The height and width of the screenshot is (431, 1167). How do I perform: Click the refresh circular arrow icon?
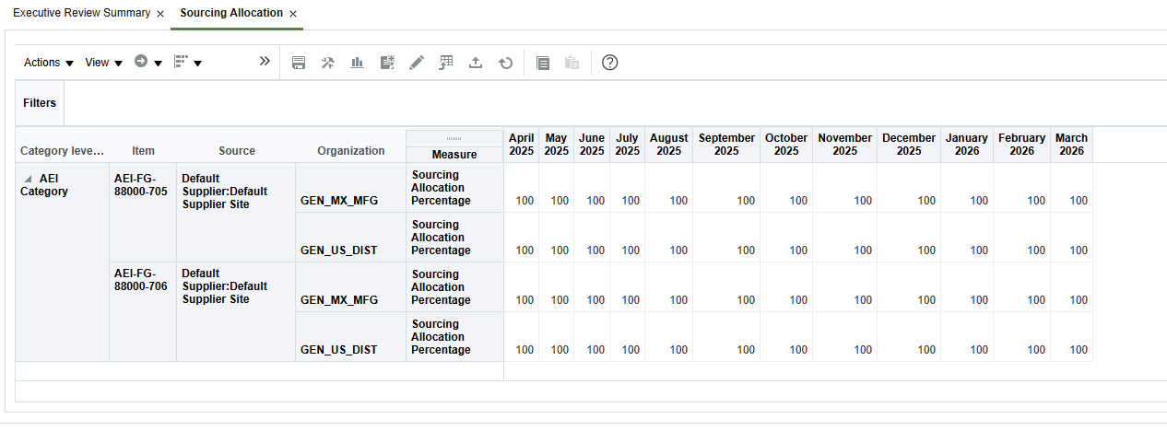(505, 63)
